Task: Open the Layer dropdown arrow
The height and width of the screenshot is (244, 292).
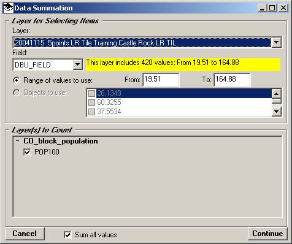Action: tap(276, 42)
